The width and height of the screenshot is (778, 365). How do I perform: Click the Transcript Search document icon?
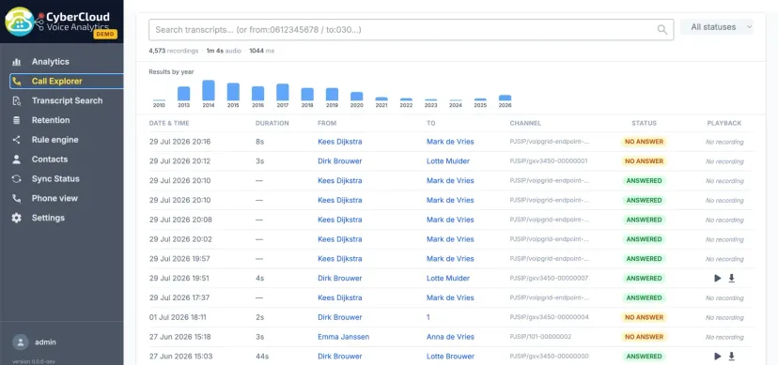click(16, 101)
